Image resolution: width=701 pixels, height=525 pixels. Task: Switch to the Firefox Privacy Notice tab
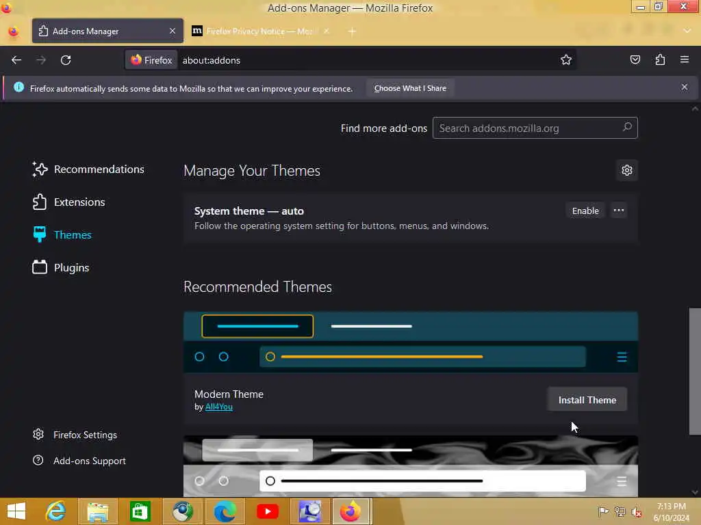point(262,31)
